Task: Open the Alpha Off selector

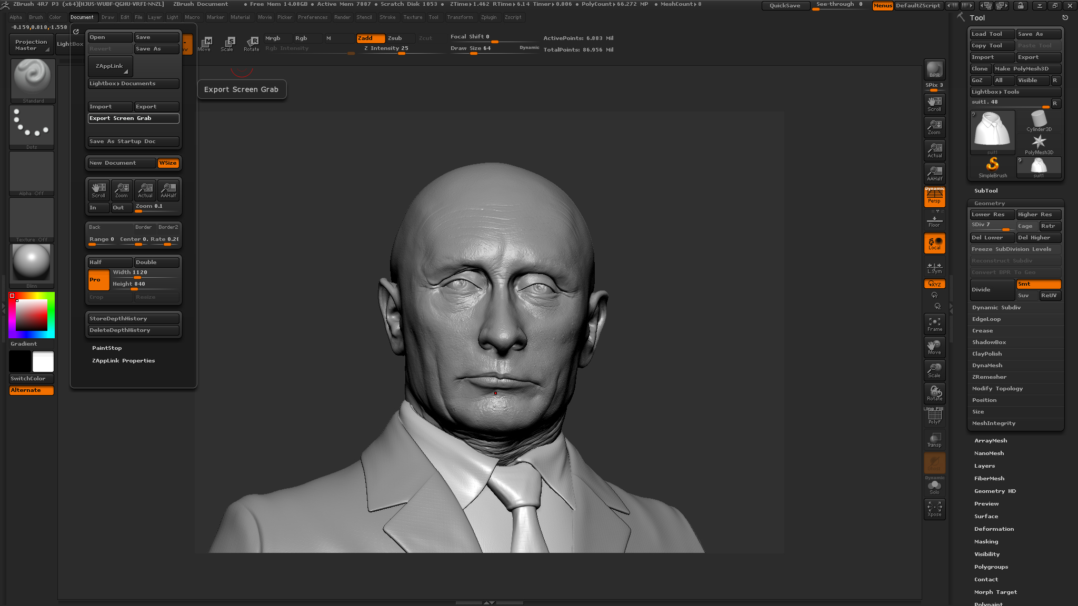Action: click(32, 174)
